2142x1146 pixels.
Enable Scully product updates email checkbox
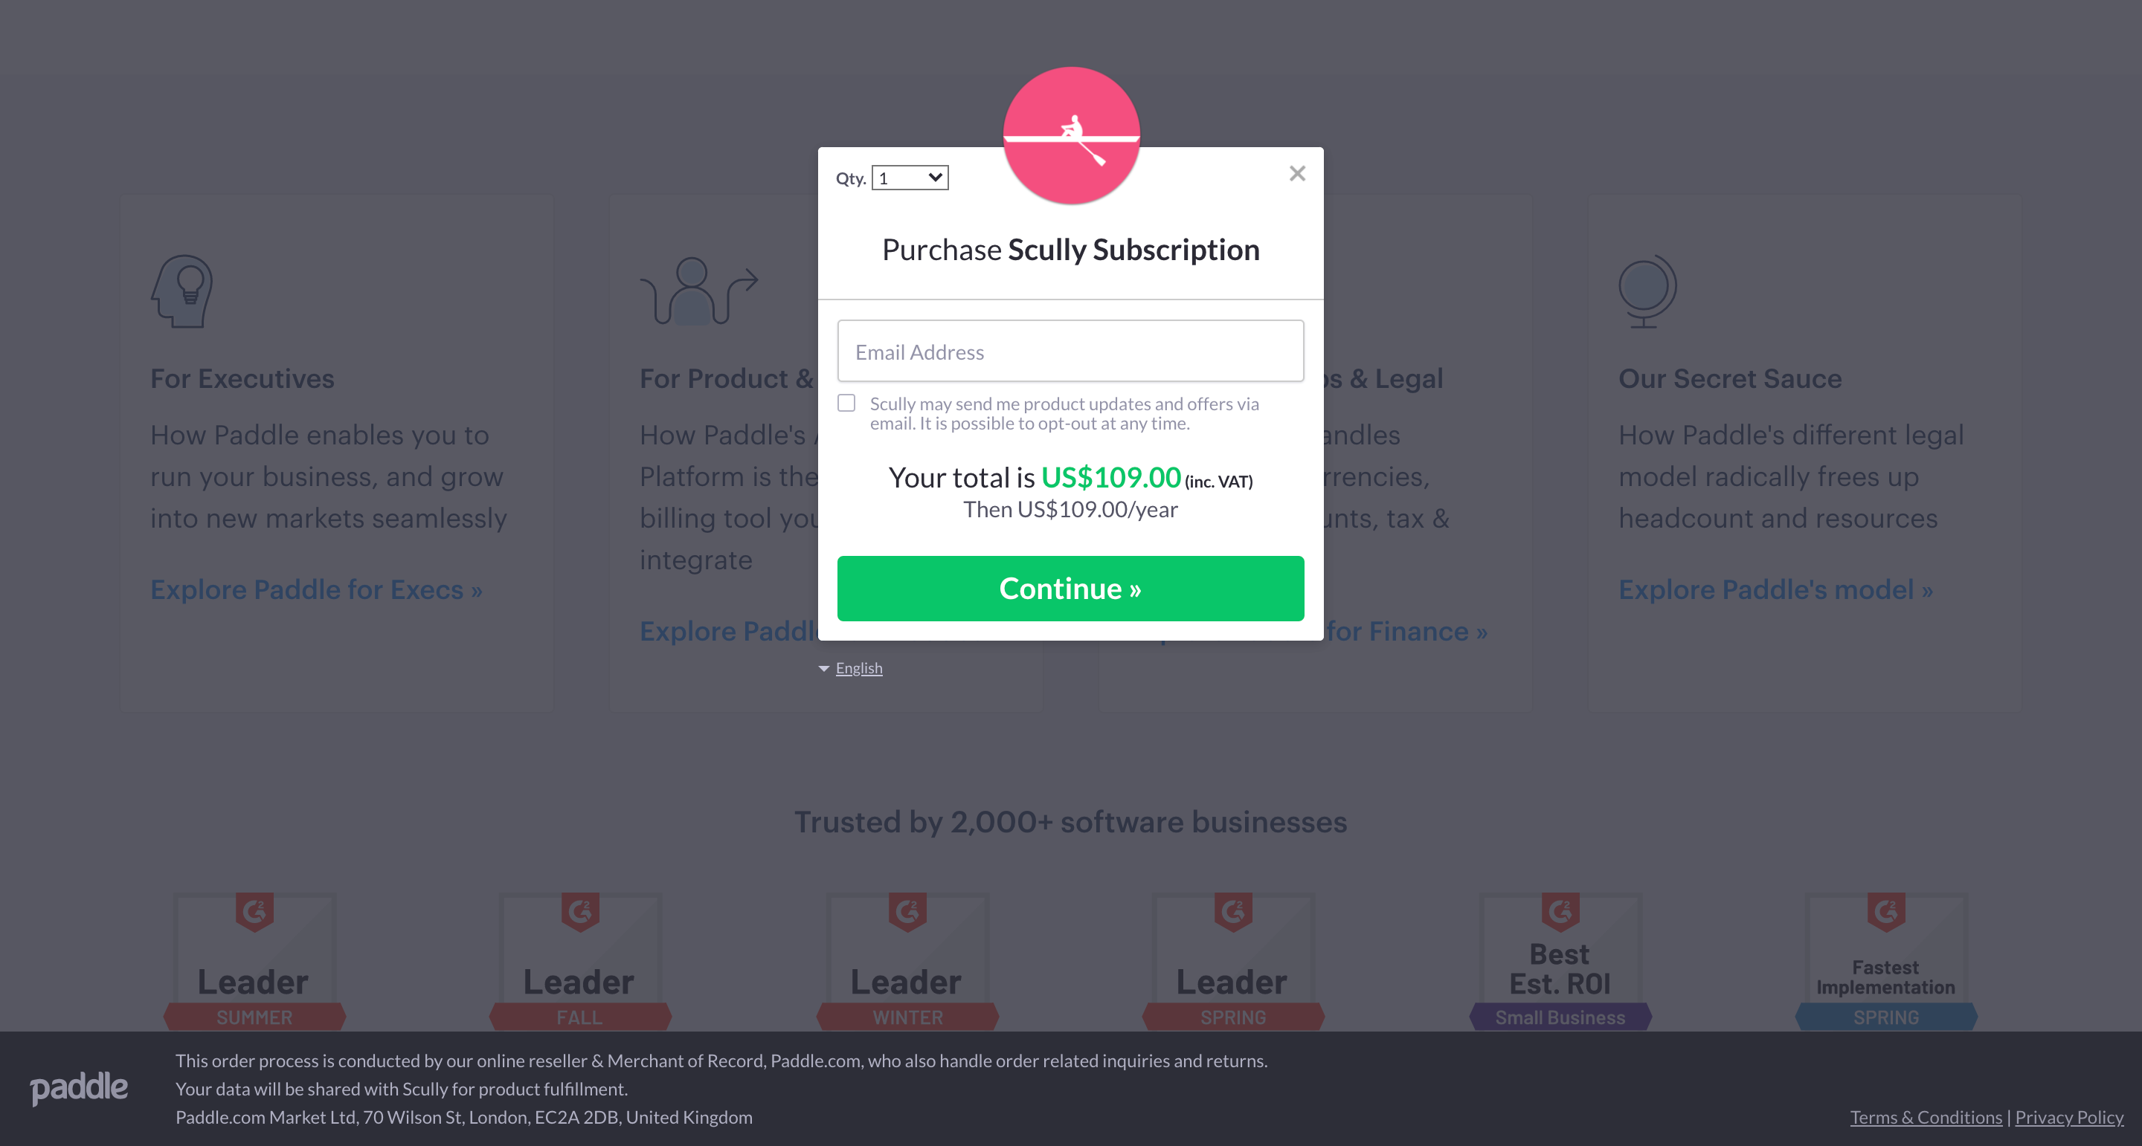tap(846, 403)
